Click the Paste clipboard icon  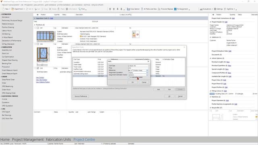coord(59,9)
